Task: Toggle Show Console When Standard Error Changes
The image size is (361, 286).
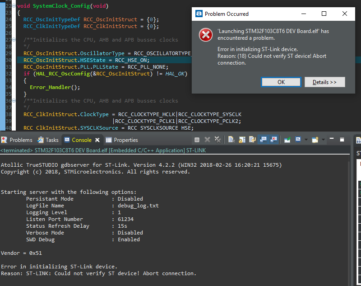Action: click(274, 140)
